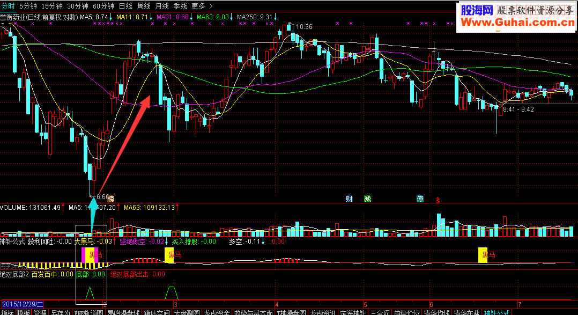
Task: Open the T神操盘图 indicator tab
Action: click(291, 312)
